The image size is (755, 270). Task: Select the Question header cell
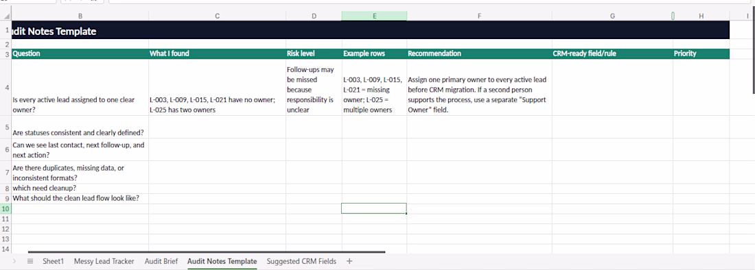[x=80, y=54]
